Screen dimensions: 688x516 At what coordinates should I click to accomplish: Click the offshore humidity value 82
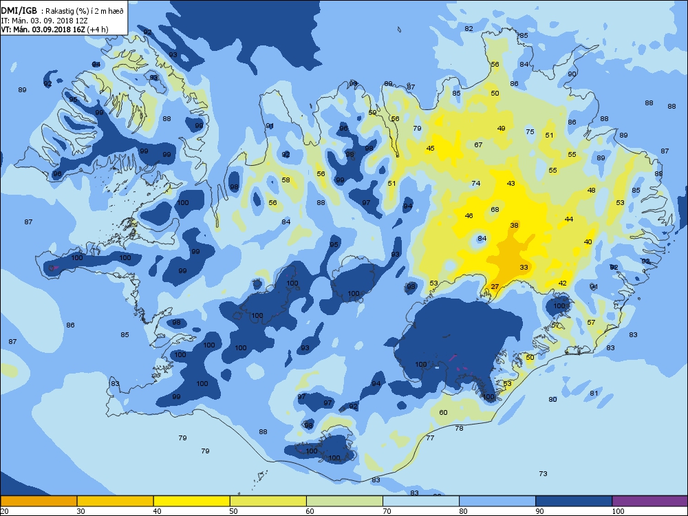pos(469,28)
